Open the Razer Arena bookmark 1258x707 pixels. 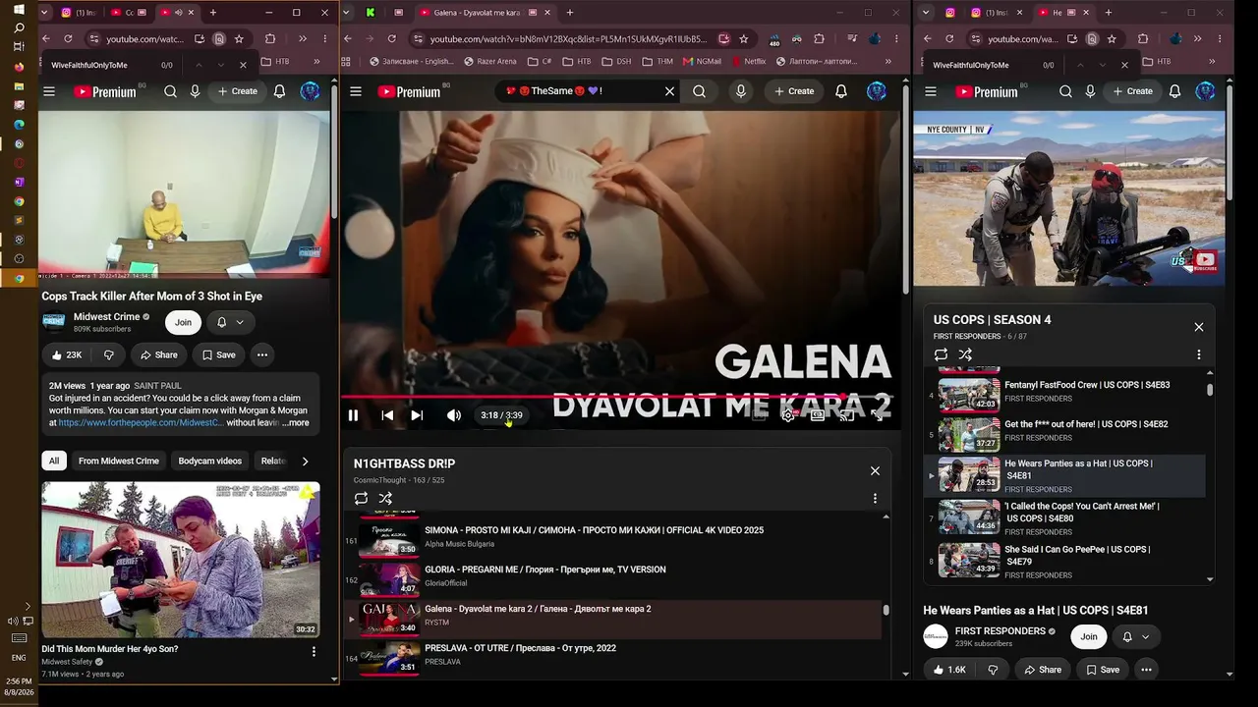click(488, 61)
